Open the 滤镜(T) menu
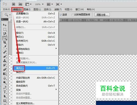Image resolution: width=137 pixels, height=105 pixels. [x=58, y=9]
